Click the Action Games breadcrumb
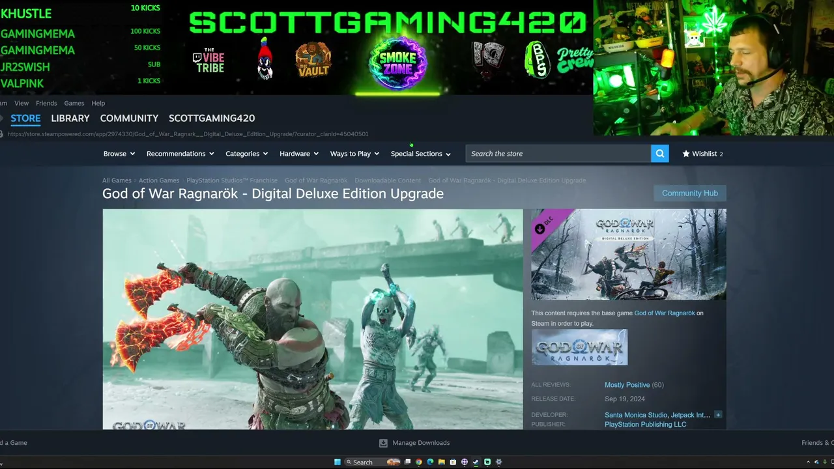The width and height of the screenshot is (834, 469). click(x=159, y=180)
